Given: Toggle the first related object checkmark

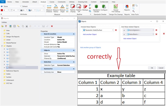Looking at the screenshot, I should [124, 30].
